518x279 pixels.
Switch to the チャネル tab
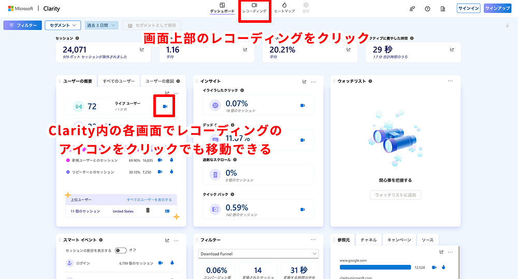(369, 240)
